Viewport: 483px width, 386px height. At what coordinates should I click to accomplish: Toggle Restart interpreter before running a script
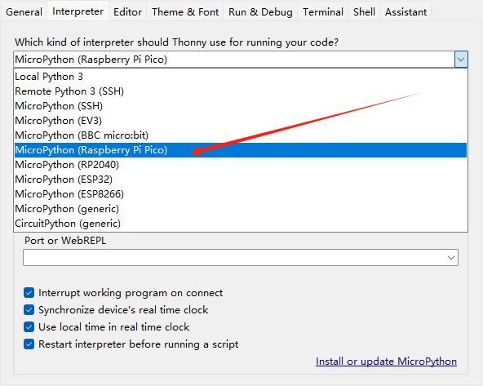coord(29,344)
